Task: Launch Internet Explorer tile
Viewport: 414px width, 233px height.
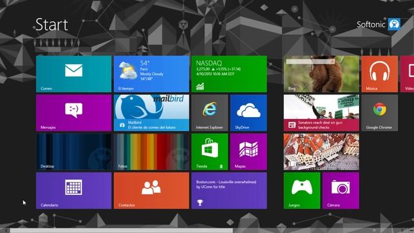Action: (x=210, y=113)
